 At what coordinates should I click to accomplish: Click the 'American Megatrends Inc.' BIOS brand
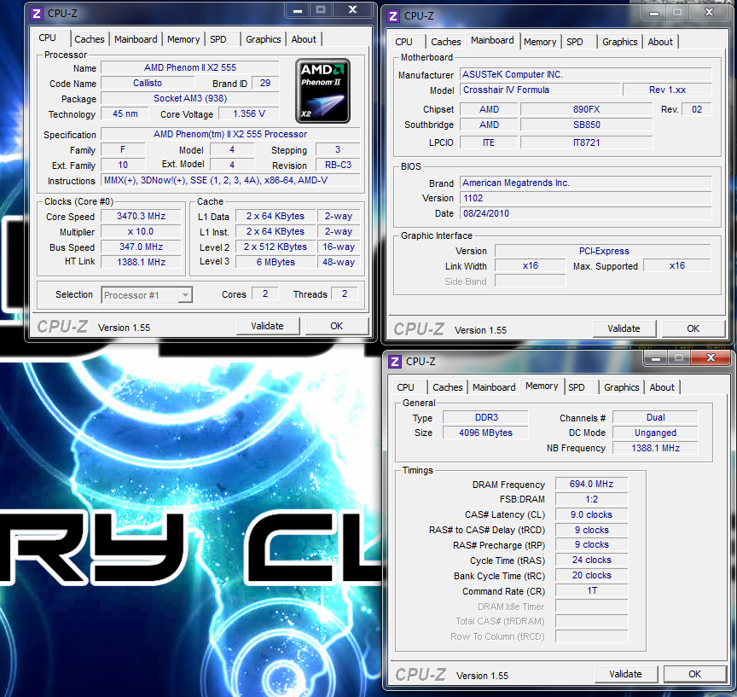click(x=586, y=183)
